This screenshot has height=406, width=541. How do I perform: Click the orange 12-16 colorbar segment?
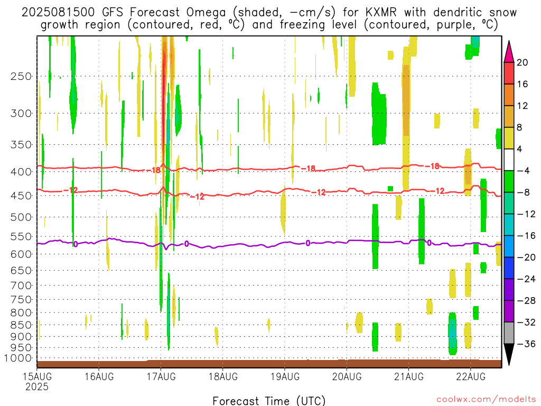click(x=509, y=95)
